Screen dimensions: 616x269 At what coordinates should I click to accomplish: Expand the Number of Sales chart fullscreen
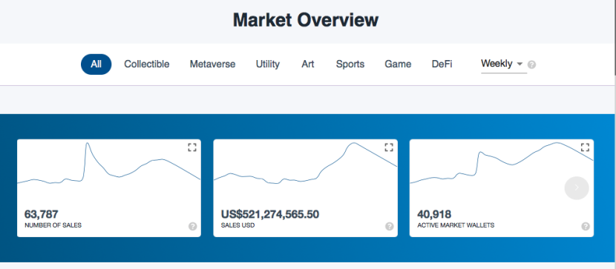191,147
